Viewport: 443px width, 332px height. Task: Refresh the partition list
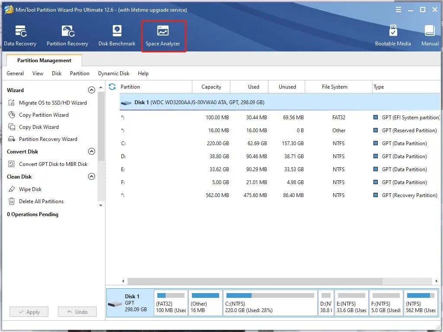112,87
